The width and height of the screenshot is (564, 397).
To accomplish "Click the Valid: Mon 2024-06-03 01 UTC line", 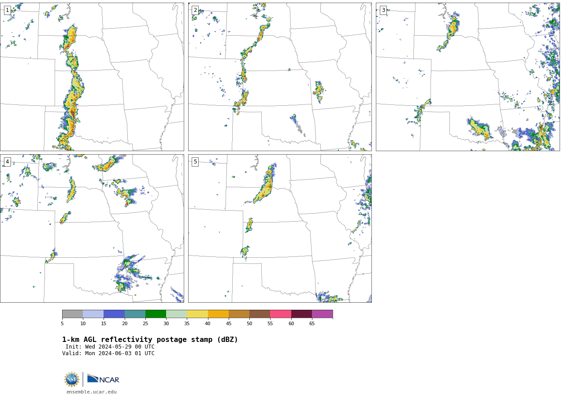I will [108, 353].
